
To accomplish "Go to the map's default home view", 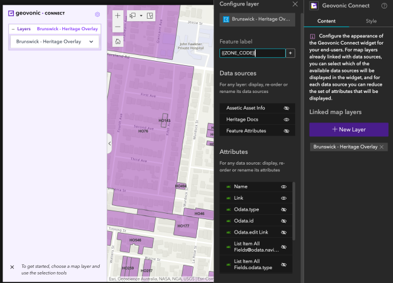I will tap(117, 41).
